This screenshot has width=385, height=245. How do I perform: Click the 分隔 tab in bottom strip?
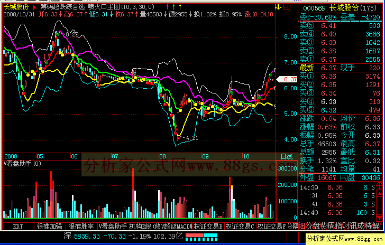tap(293, 227)
